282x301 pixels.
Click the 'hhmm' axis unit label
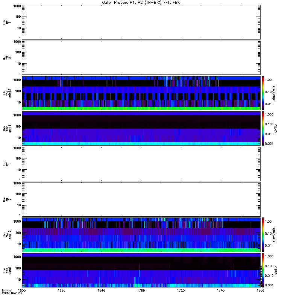point(6,290)
